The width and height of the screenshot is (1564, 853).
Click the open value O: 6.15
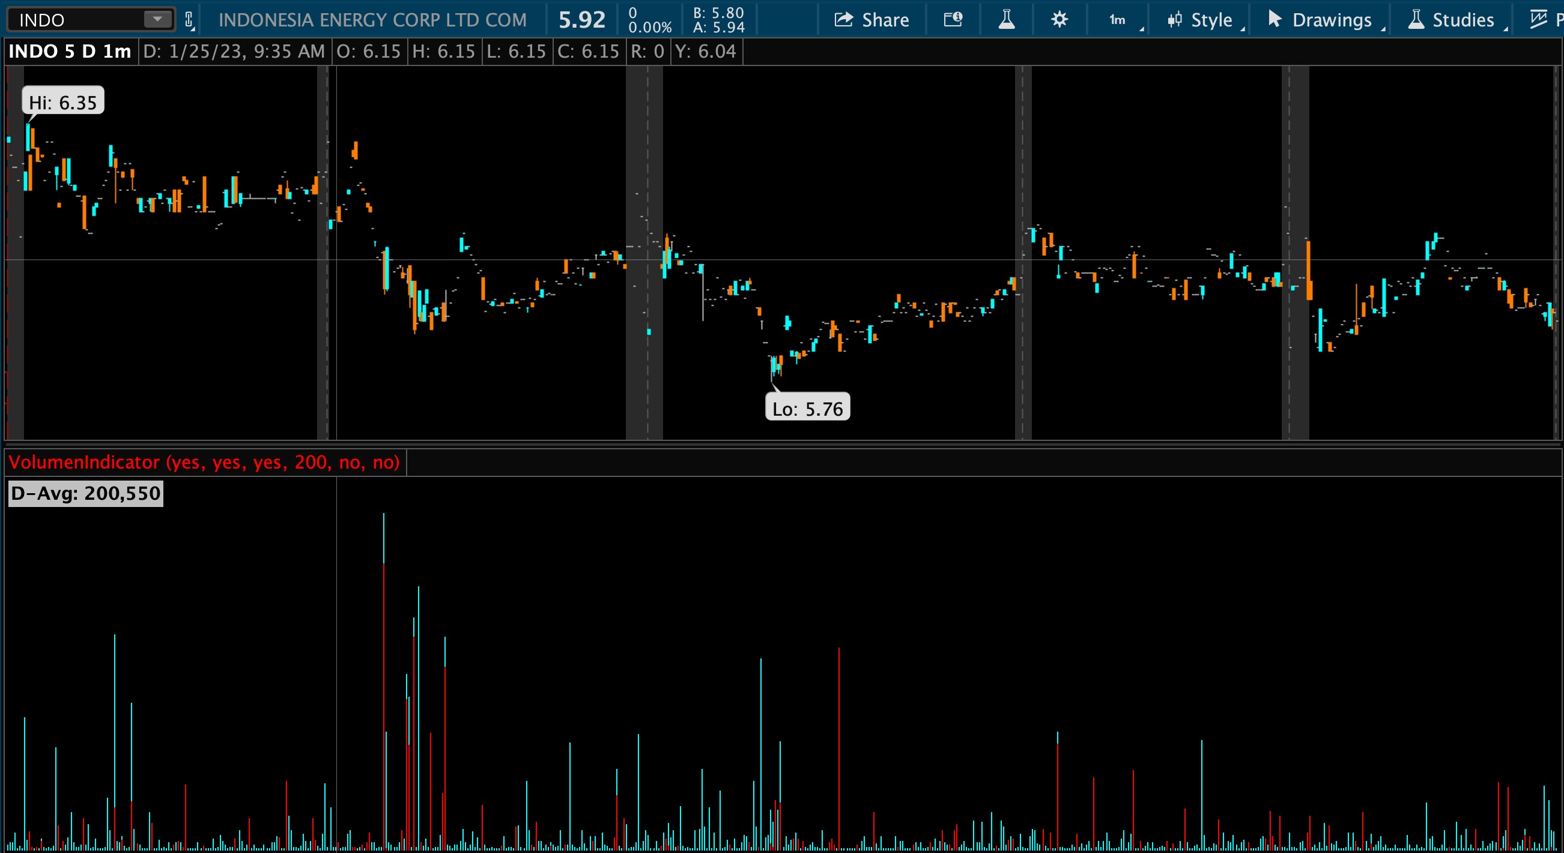click(369, 51)
